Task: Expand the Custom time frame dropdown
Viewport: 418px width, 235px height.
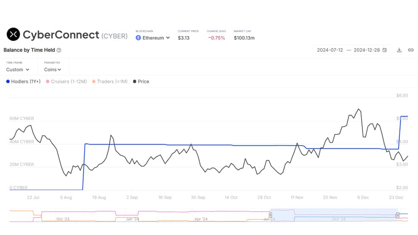Action: click(x=17, y=70)
